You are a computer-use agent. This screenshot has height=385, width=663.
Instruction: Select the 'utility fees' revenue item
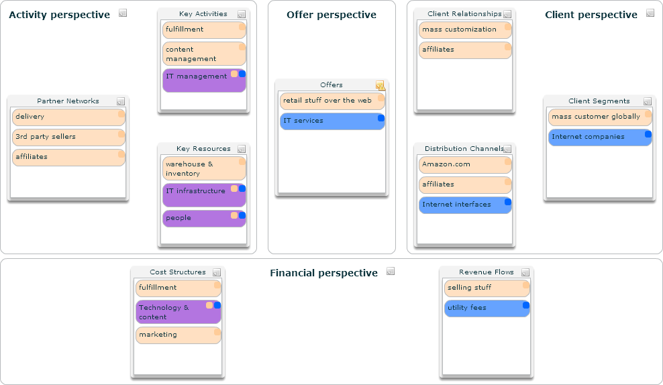[x=482, y=308]
